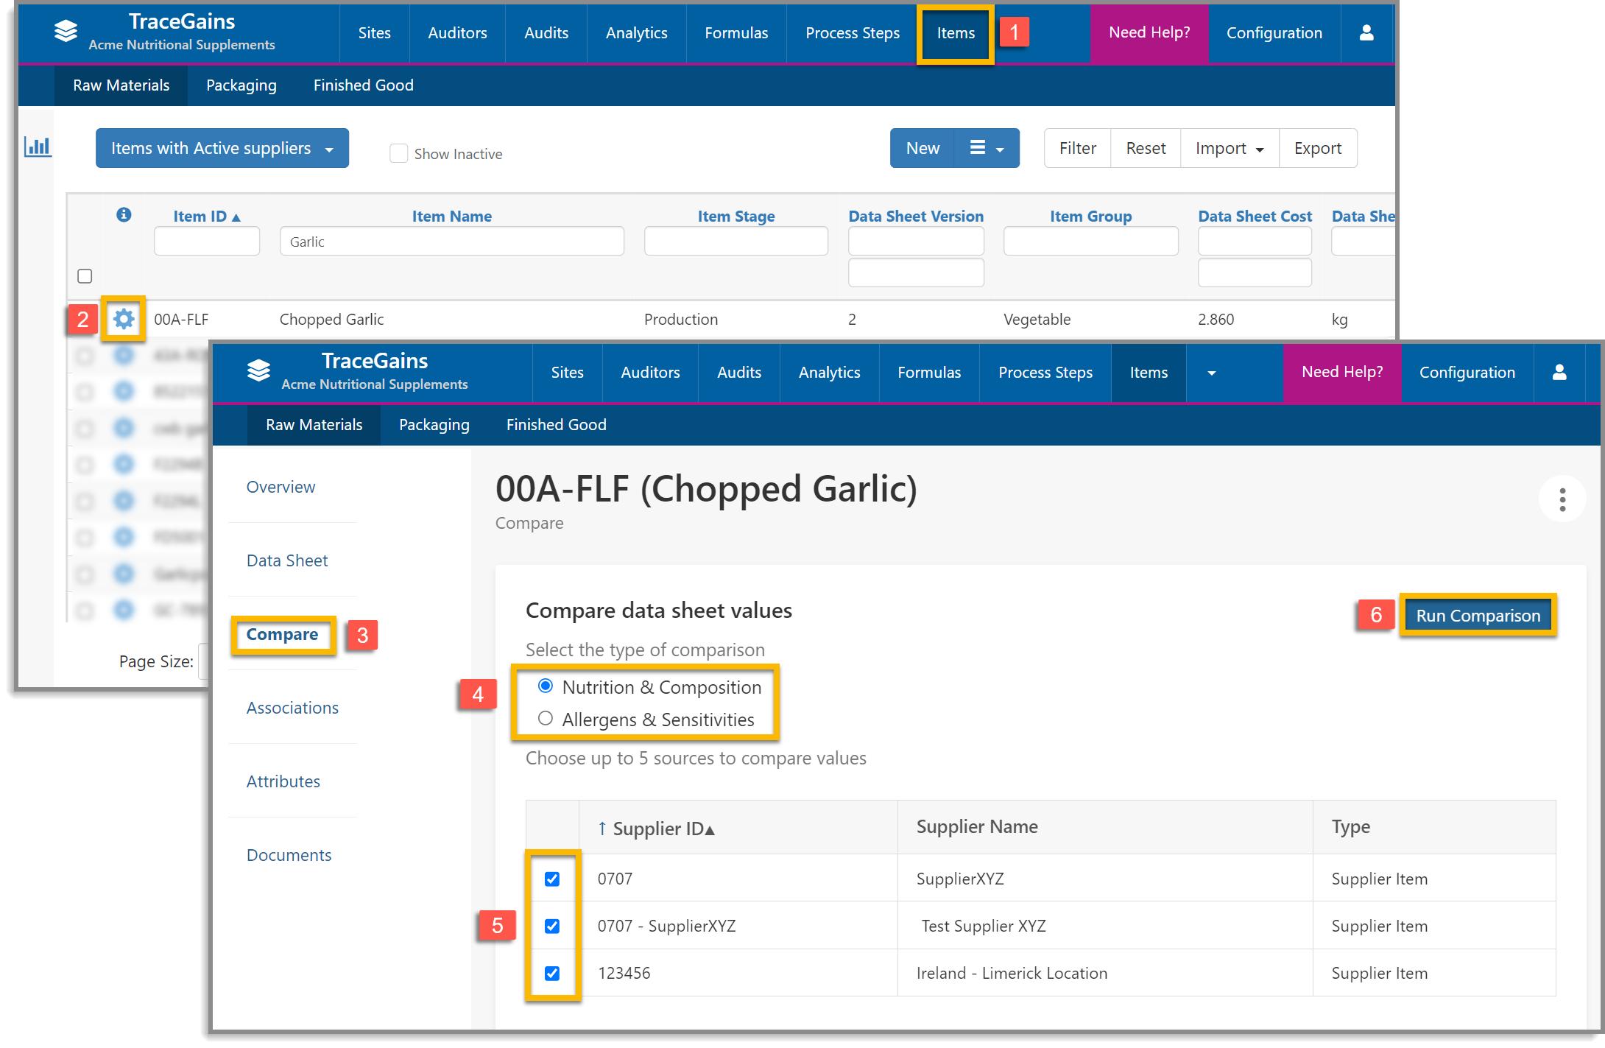Click Need Help? in the back window
This screenshot has width=1605, height=1048.
[x=1149, y=33]
